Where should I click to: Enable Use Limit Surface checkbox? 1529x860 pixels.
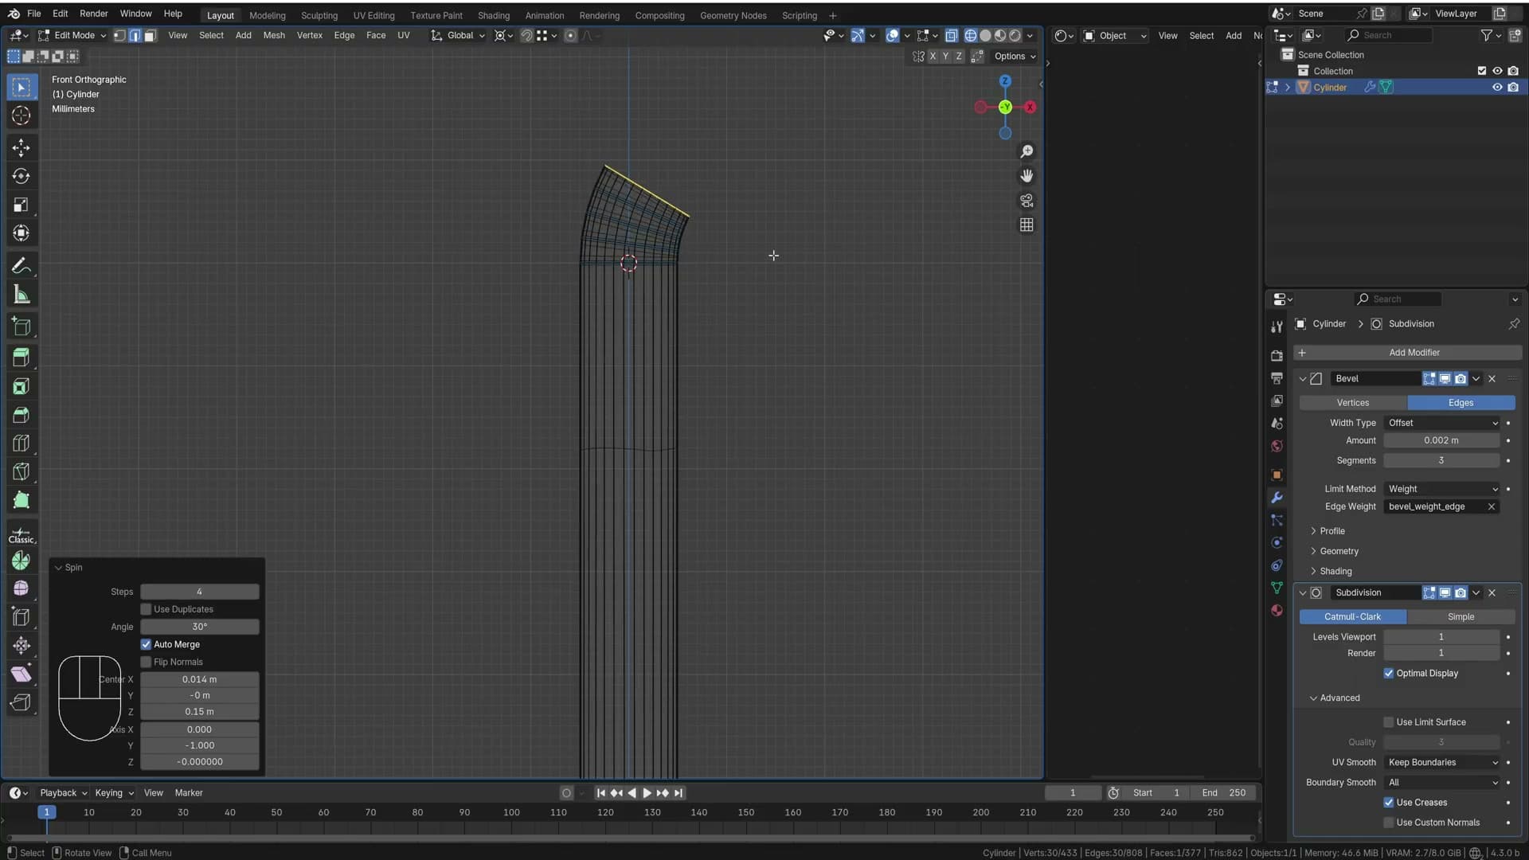click(1389, 722)
